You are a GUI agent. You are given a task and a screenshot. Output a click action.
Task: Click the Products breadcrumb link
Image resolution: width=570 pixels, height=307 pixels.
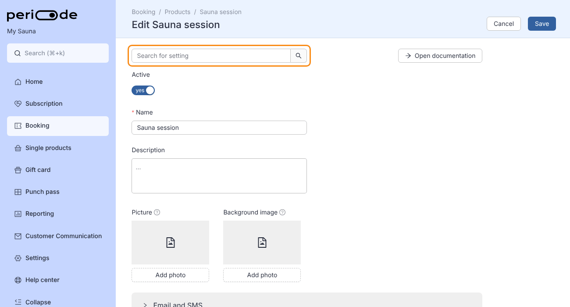(x=178, y=12)
